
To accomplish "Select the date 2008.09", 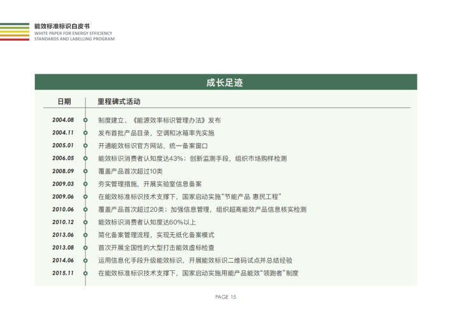I will coord(63,171).
